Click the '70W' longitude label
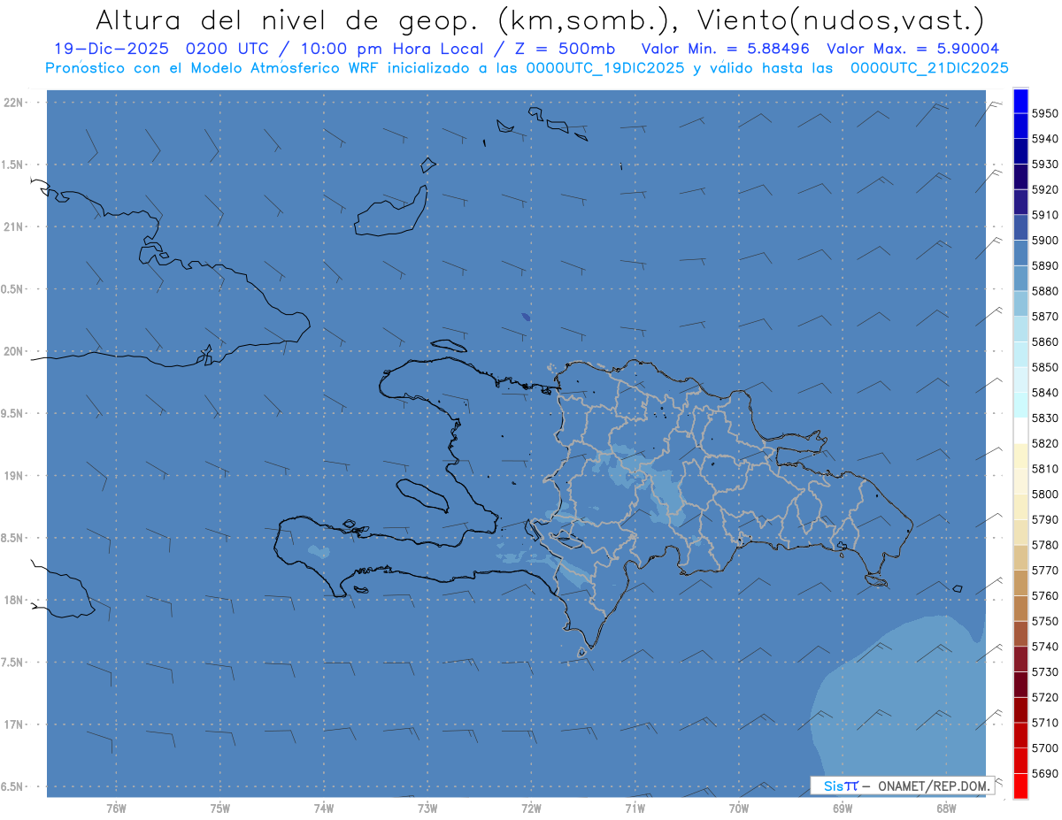Image resolution: width=1062 pixels, height=820 pixels. click(739, 809)
